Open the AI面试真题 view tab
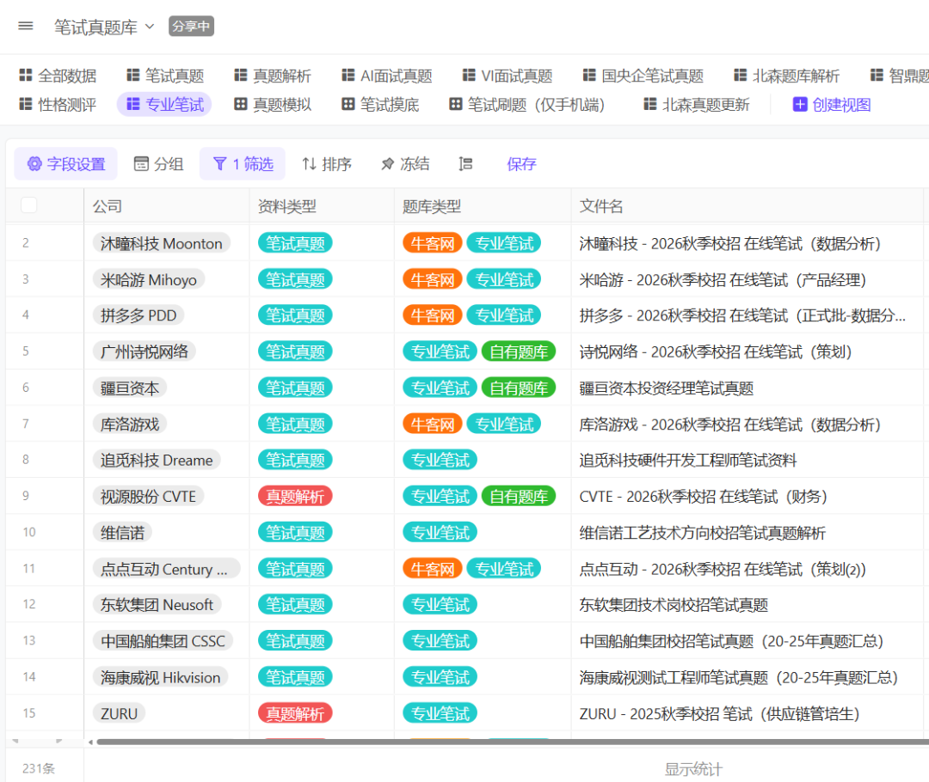 [x=386, y=76]
